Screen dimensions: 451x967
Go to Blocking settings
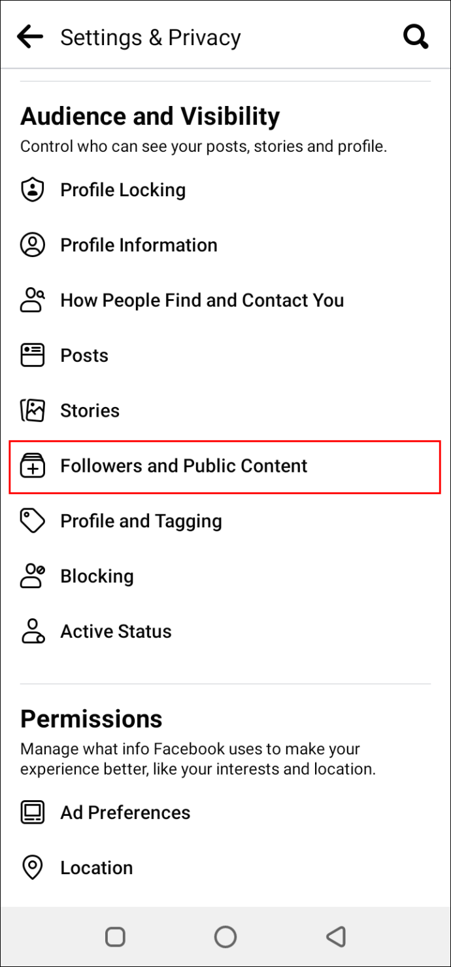click(x=225, y=576)
